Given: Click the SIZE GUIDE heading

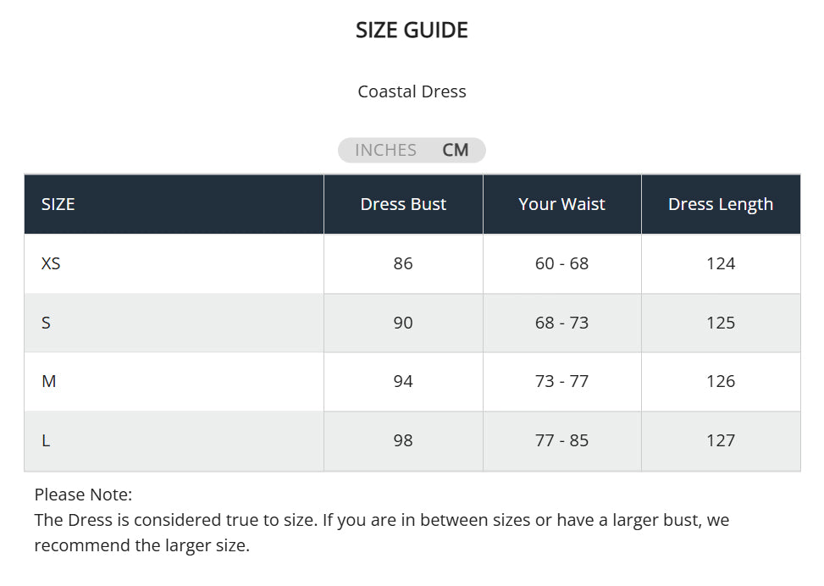Looking at the screenshot, I should [x=412, y=30].
